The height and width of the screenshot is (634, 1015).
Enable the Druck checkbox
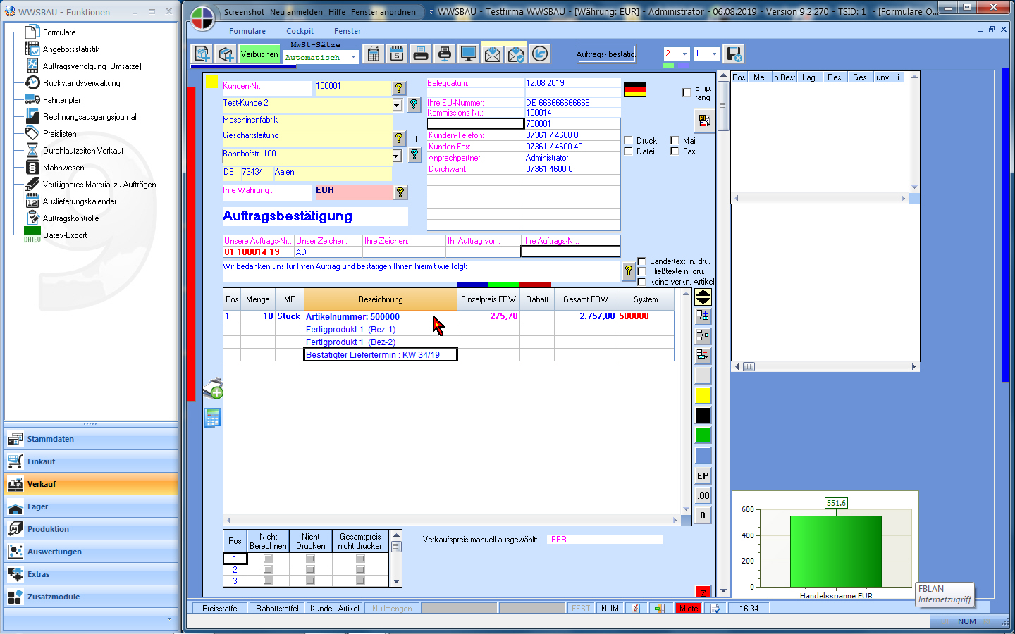pyautogui.click(x=628, y=141)
